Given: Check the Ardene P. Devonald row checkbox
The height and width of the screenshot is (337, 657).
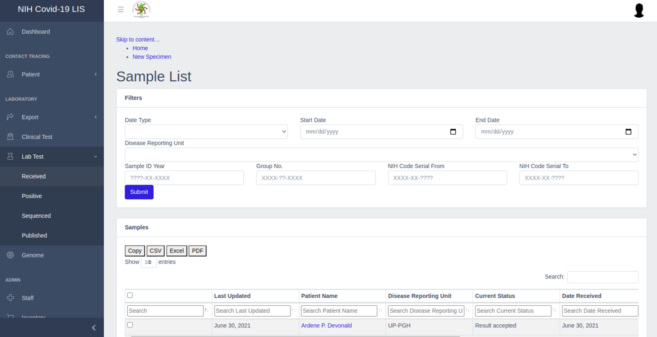Looking at the screenshot, I should (130, 325).
